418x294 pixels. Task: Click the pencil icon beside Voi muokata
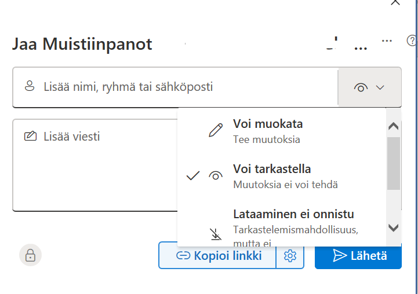216,130
